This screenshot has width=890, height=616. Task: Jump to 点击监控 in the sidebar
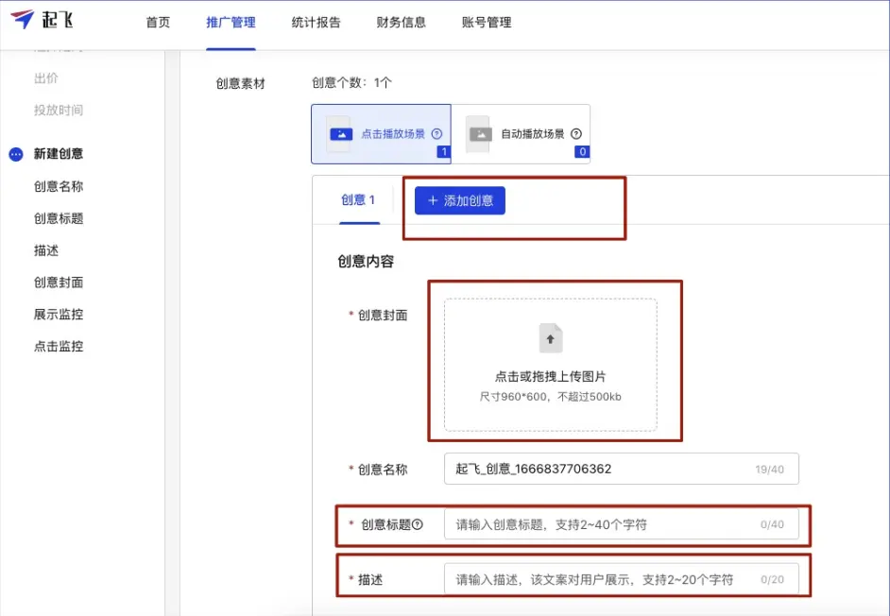[x=59, y=347]
